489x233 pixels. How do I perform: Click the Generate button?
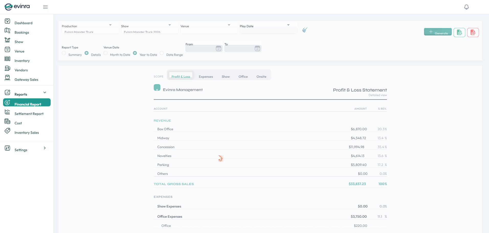point(438,32)
